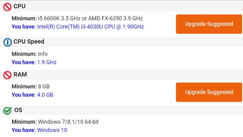Click the 1.9 GHz value

[x=47, y=62]
